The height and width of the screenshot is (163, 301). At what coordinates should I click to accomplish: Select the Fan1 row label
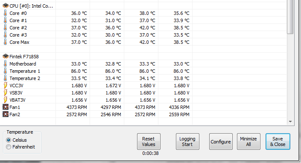tap(15, 107)
